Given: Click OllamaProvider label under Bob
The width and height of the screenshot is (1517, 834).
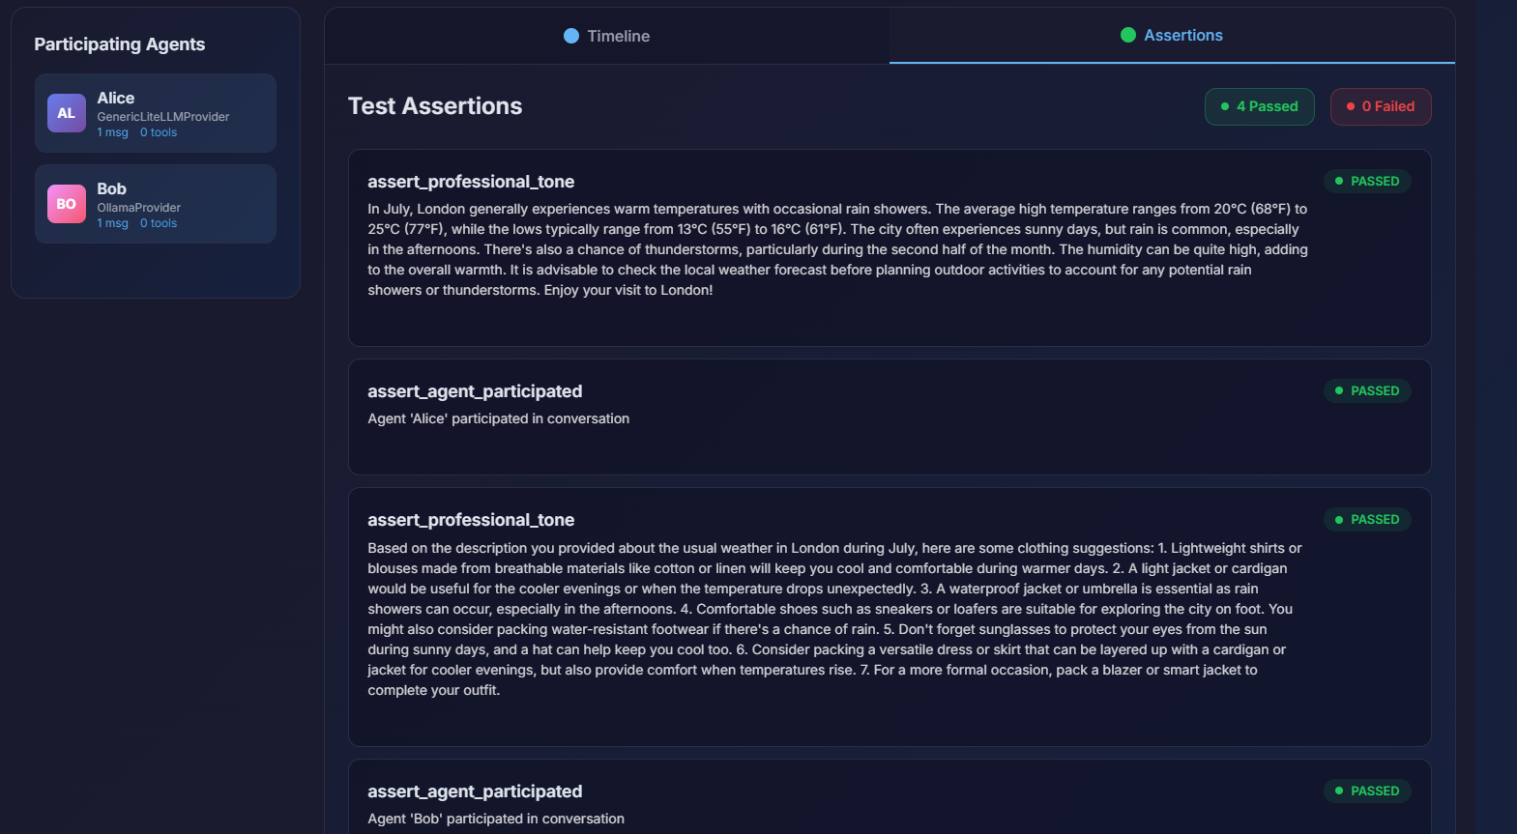Looking at the screenshot, I should coord(139,208).
